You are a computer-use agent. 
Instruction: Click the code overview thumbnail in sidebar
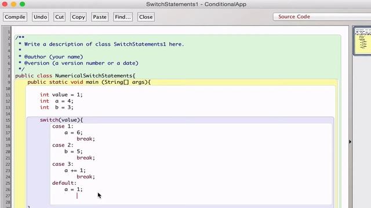click(x=363, y=40)
